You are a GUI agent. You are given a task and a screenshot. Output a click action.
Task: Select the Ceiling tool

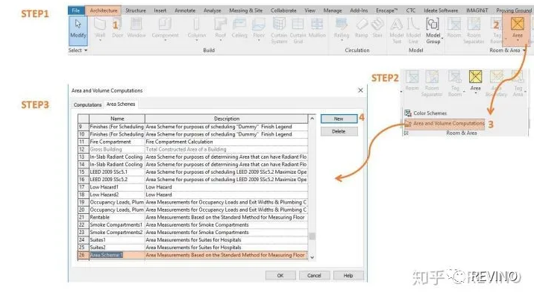click(239, 28)
